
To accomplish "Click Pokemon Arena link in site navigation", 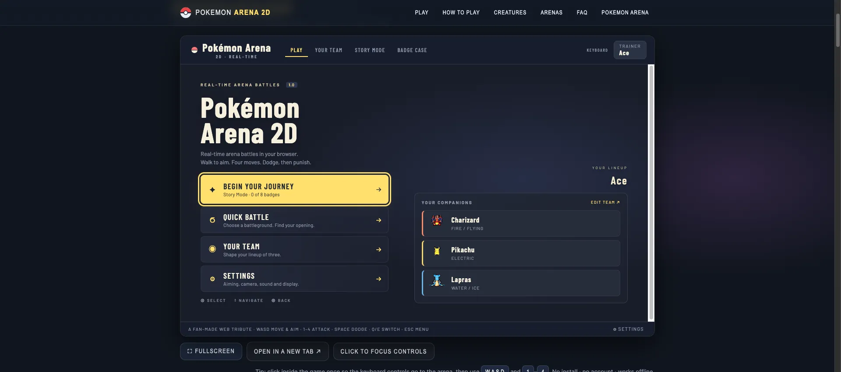I will click(x=625, y=13).
